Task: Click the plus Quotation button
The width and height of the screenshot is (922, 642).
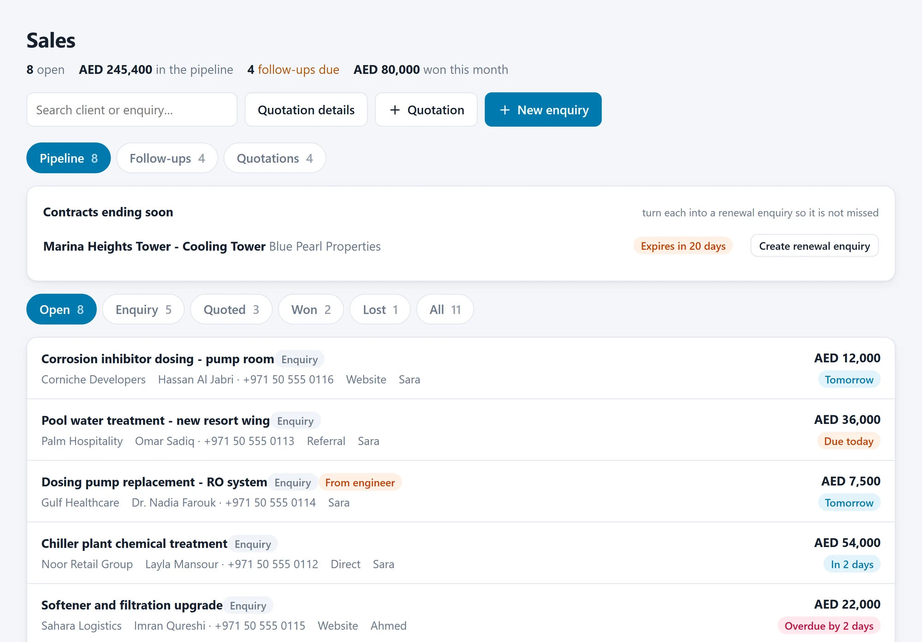Action: pyautogui.click(x=426, y=110)
